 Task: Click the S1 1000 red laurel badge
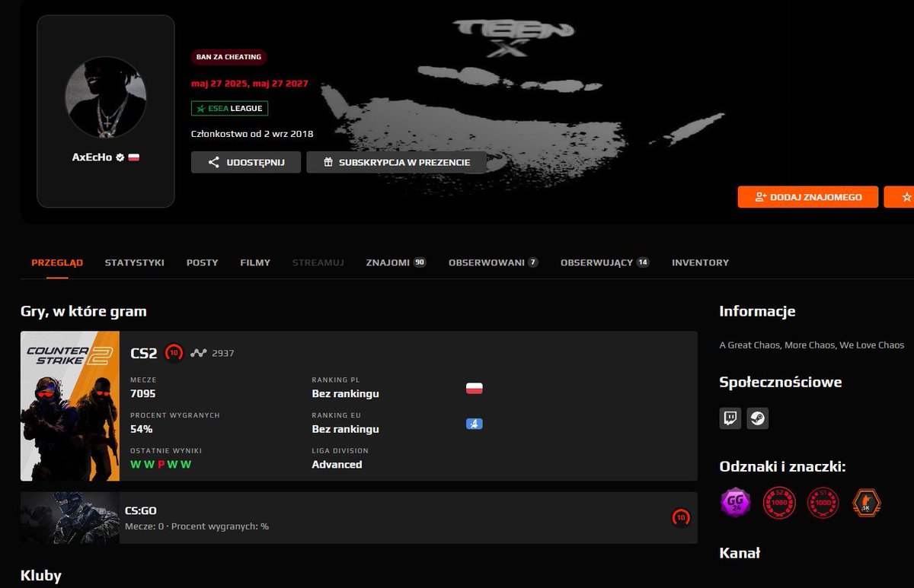click(823, 503)
